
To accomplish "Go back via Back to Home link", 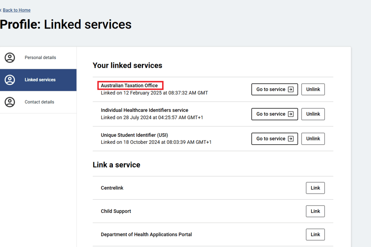I will (17, 10).
